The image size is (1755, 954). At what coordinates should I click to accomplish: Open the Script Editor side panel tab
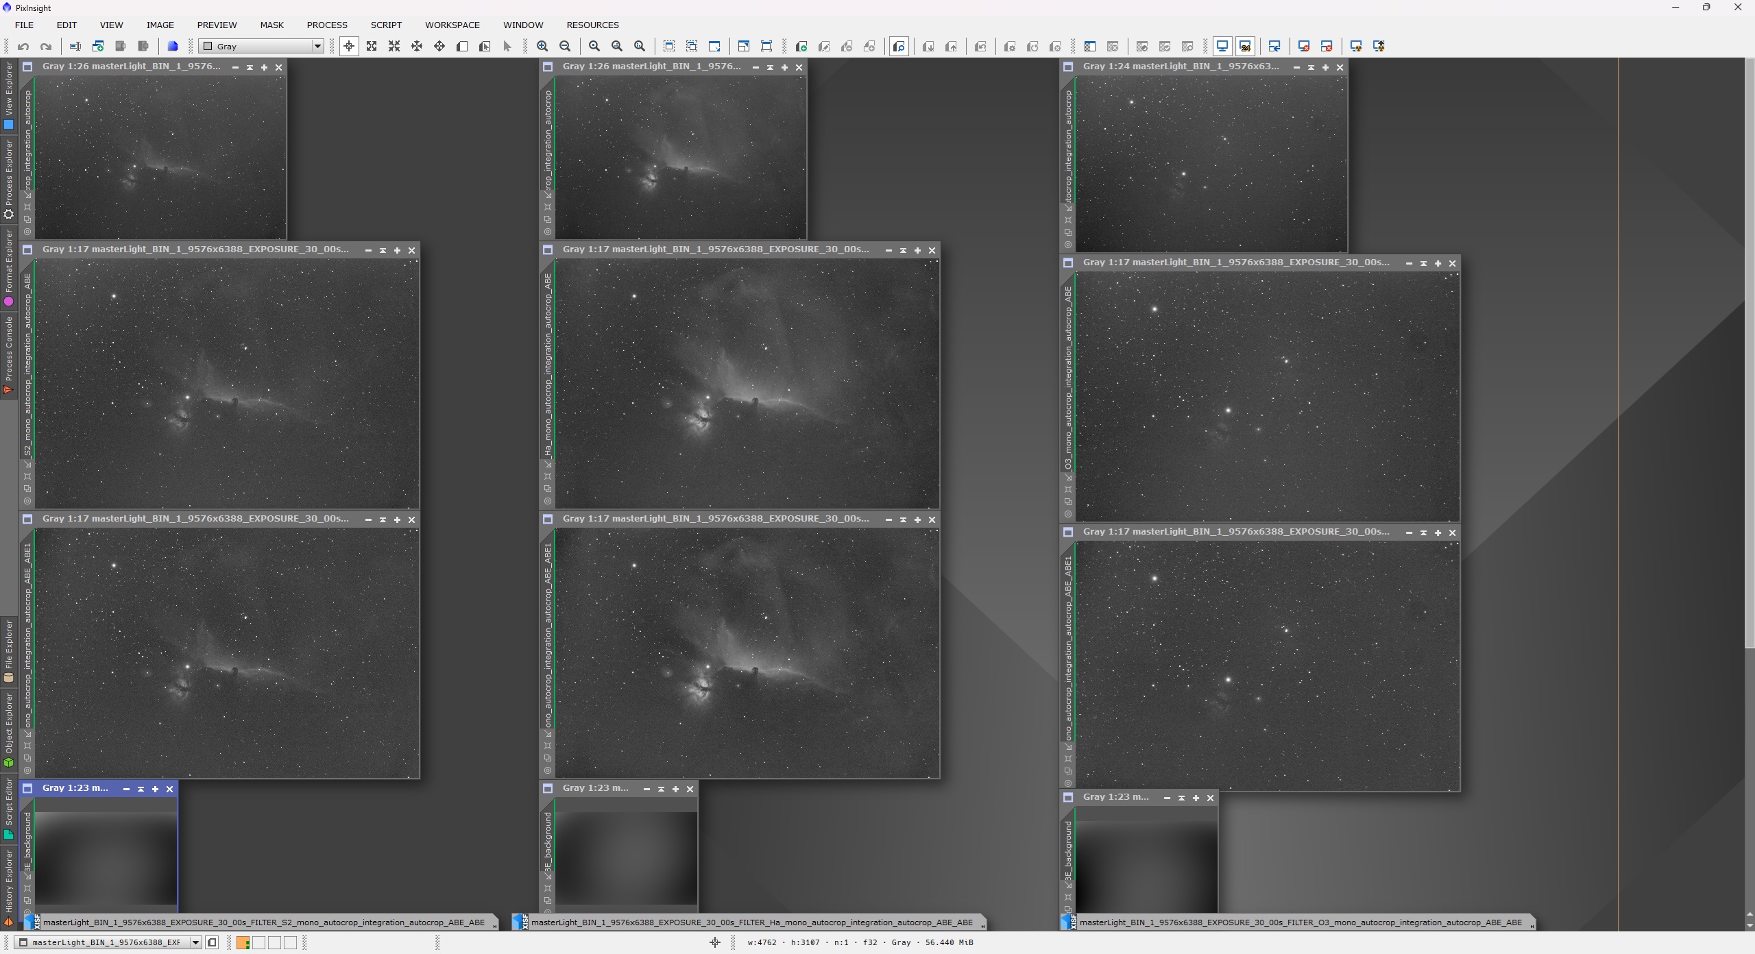tap(9, 809)
